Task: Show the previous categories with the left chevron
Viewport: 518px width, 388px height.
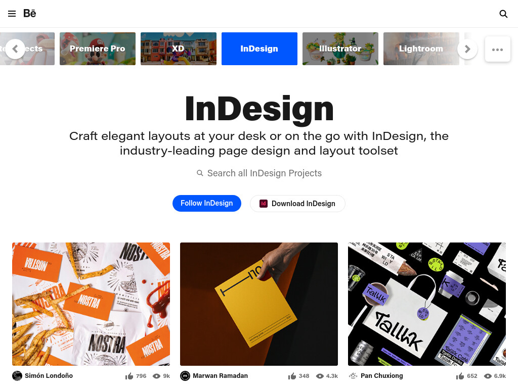Action: (15, 49)
